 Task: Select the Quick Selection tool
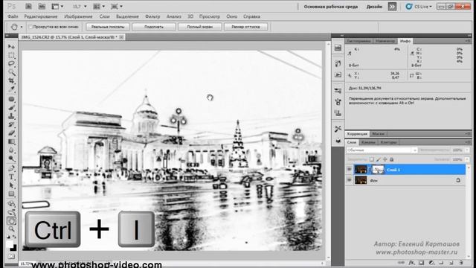coord(12,72)
